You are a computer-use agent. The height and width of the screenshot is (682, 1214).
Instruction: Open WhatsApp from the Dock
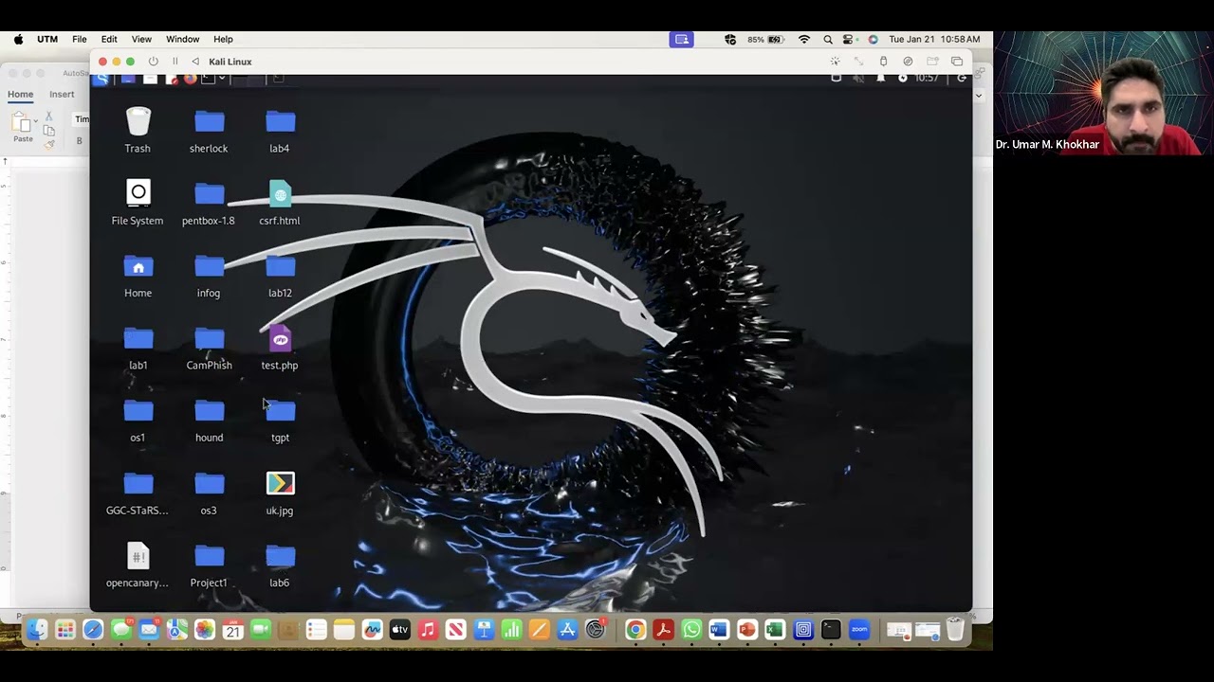click(691, 630)
